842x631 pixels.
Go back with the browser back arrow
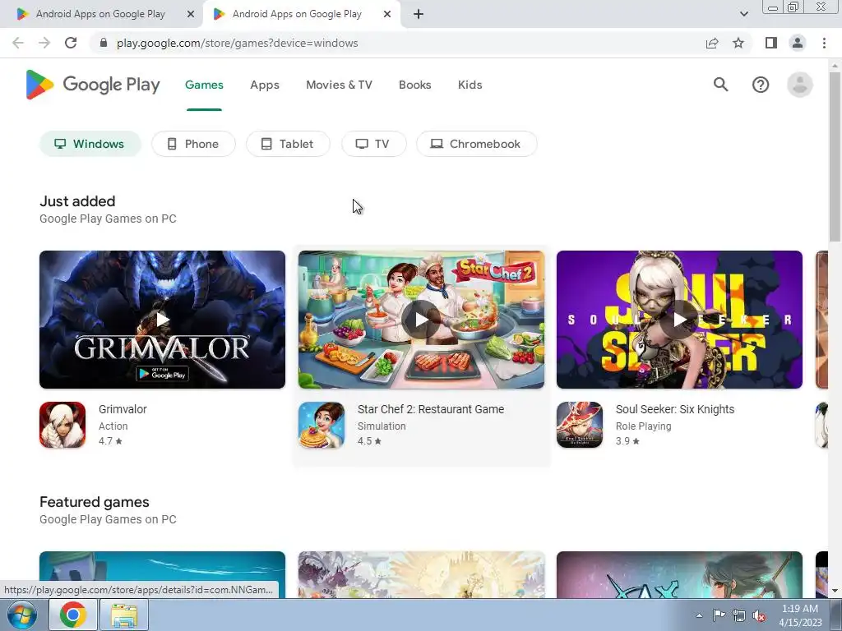18,43
